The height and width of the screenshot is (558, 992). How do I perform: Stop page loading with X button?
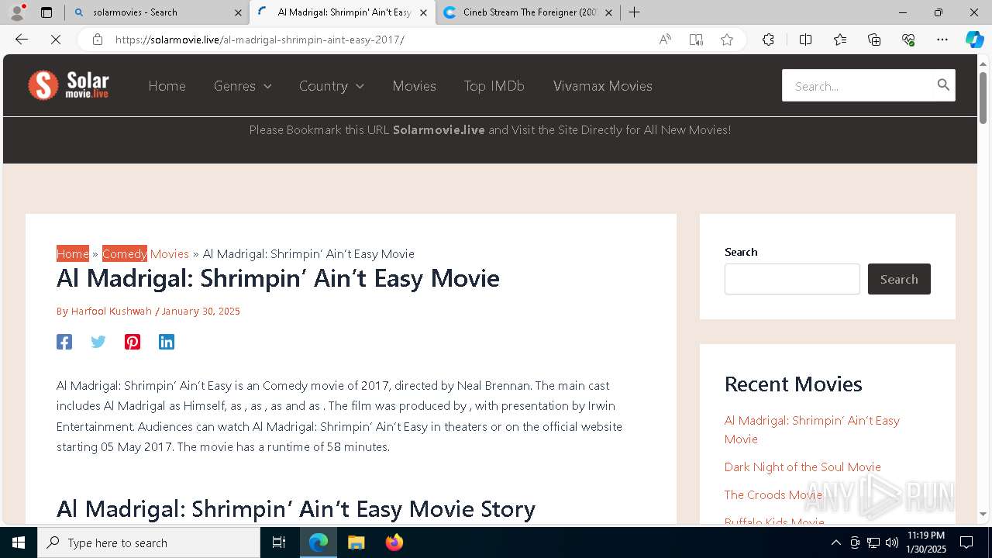[x=56, y=40]
